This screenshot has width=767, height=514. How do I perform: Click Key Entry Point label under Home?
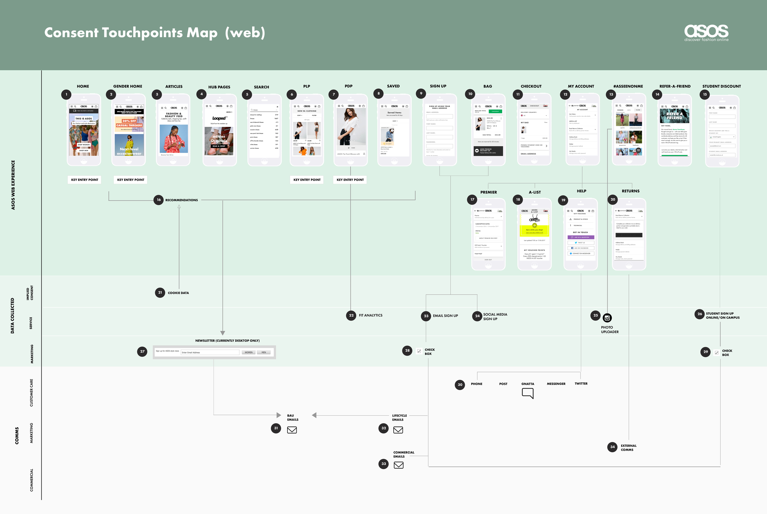[85, 180]
